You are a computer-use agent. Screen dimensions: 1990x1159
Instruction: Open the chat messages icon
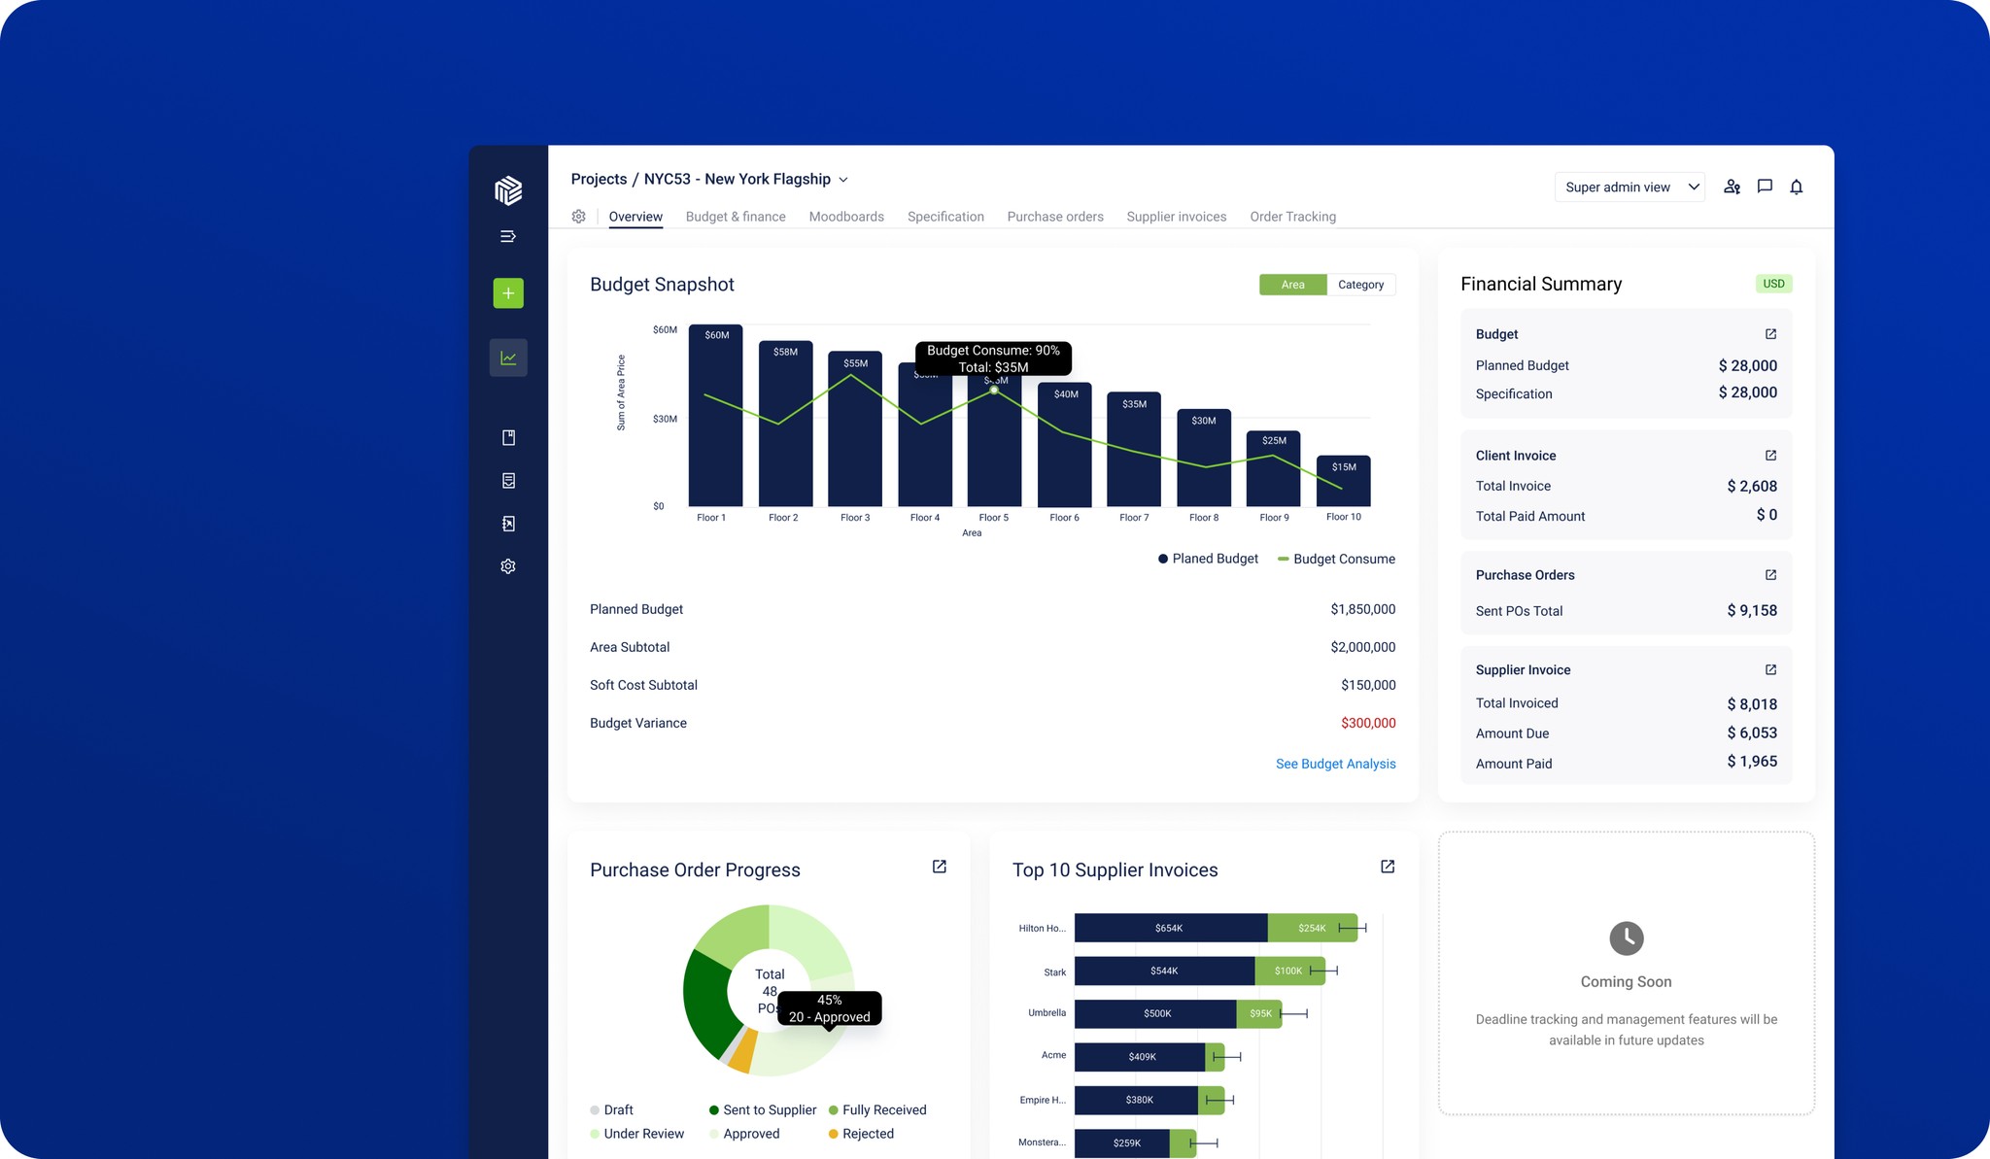click(x=1765, y=187)
